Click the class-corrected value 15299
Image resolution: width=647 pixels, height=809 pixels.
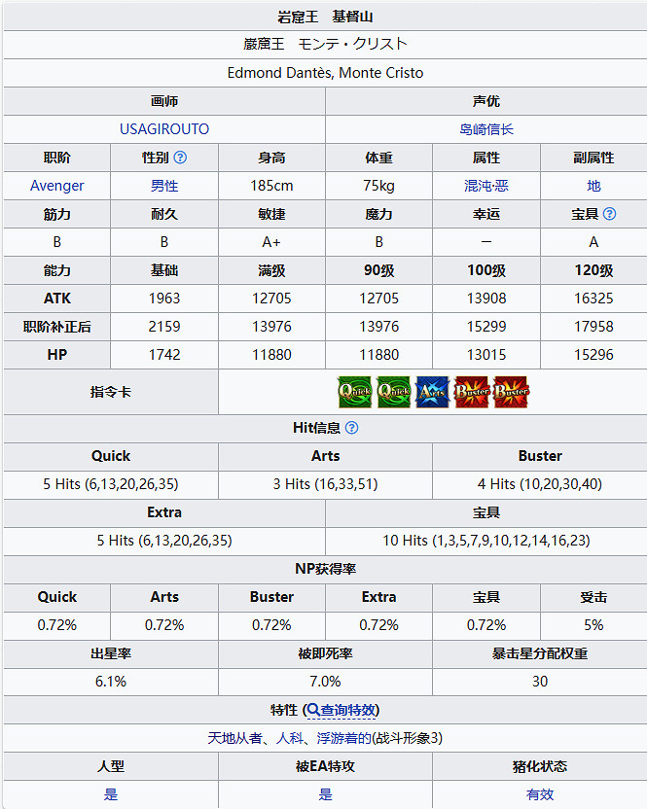486,327
